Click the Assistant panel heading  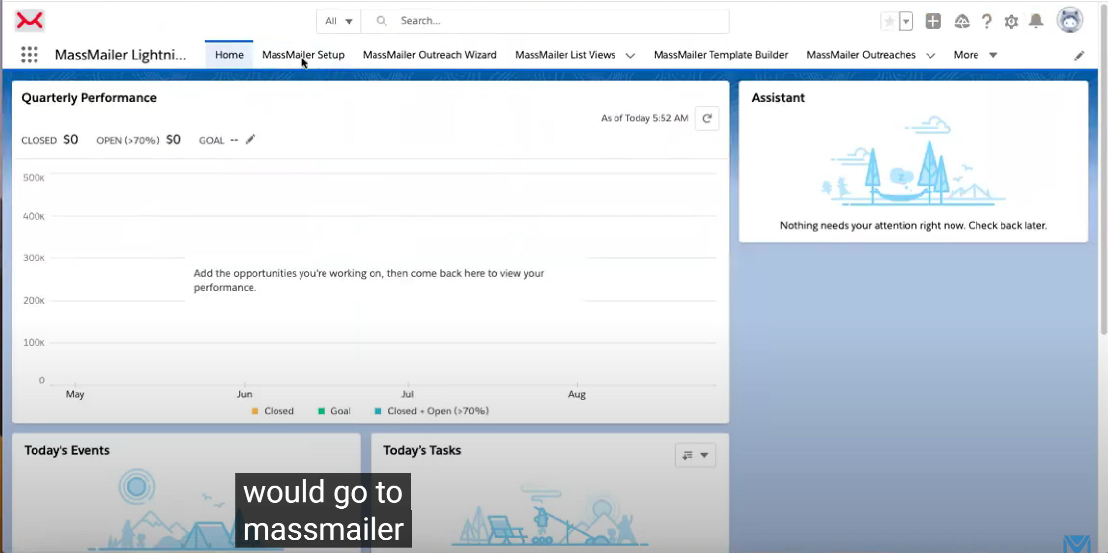pos(778,98)
